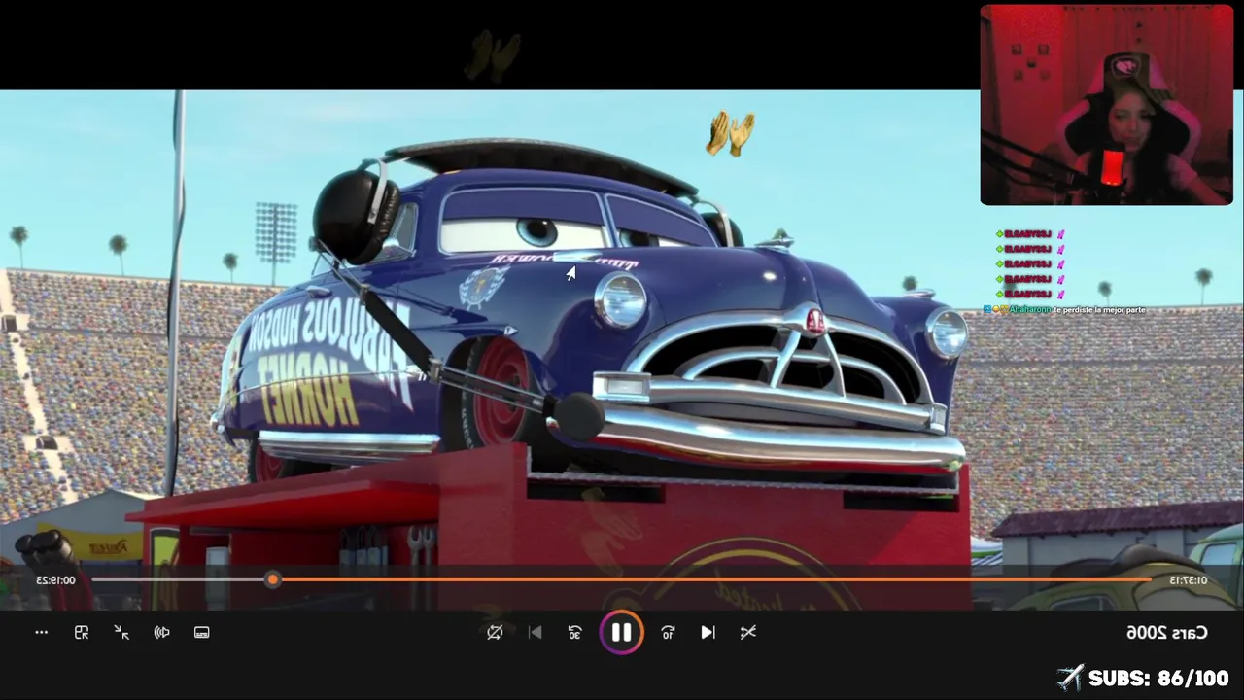Click the white skip track button

pos(708,632)
